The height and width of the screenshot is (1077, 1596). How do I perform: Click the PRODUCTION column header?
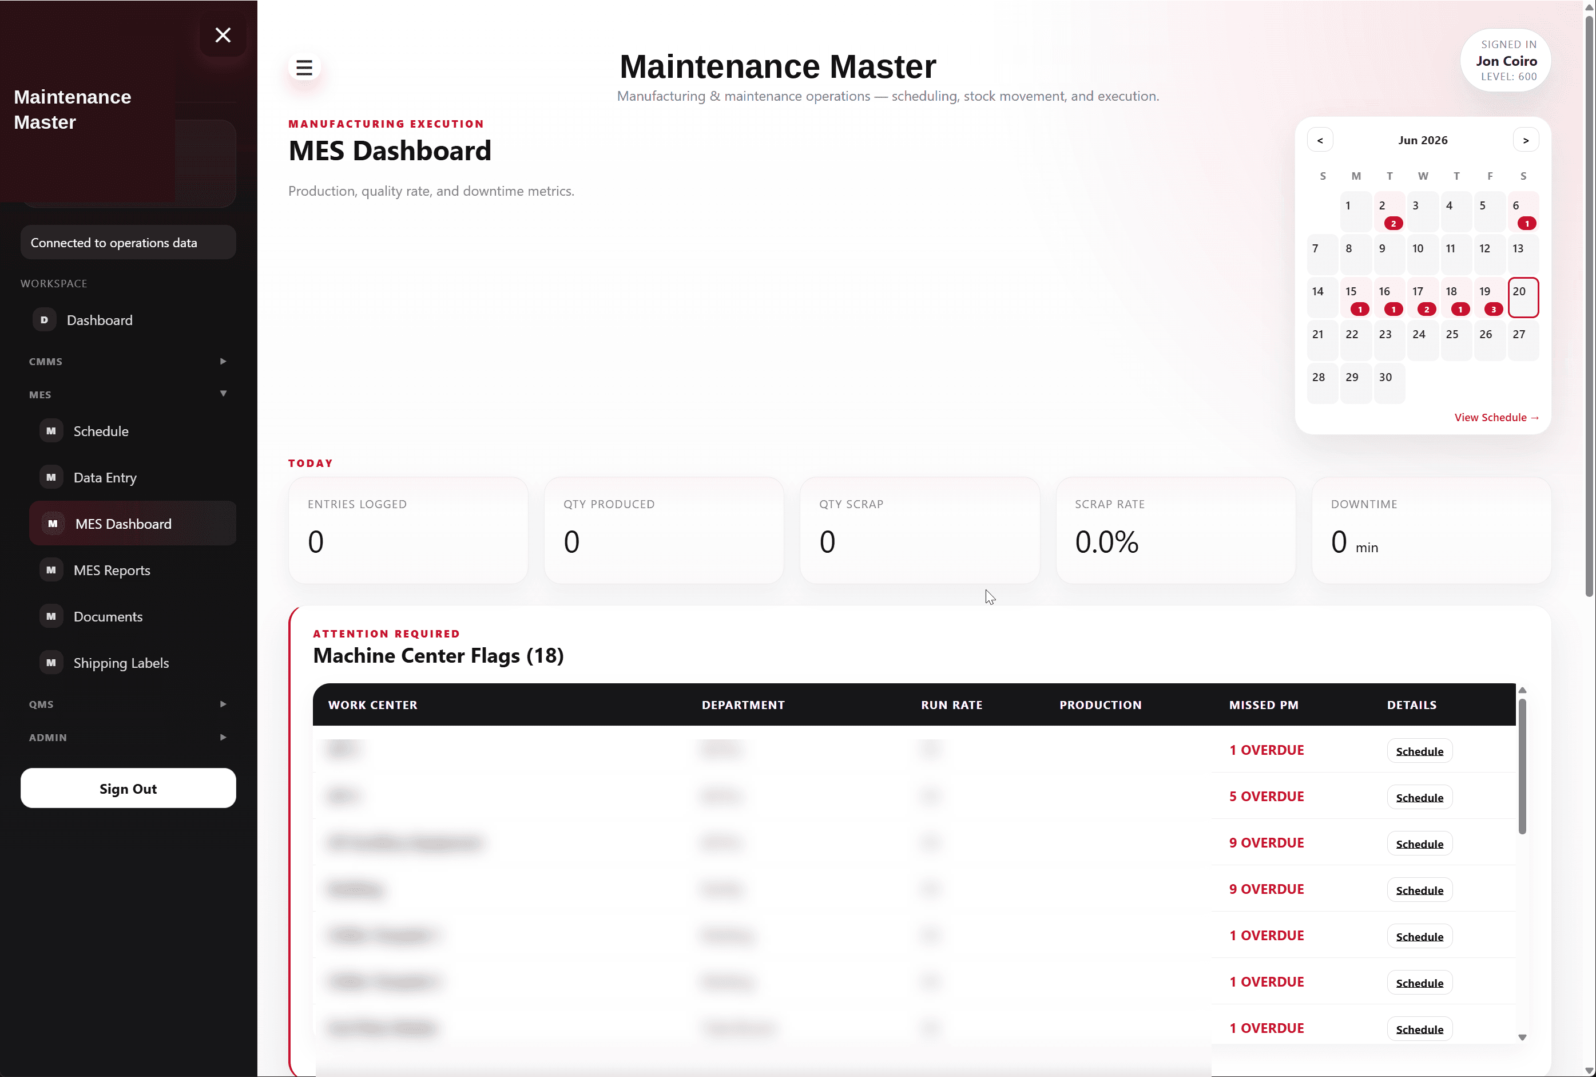1101,704
